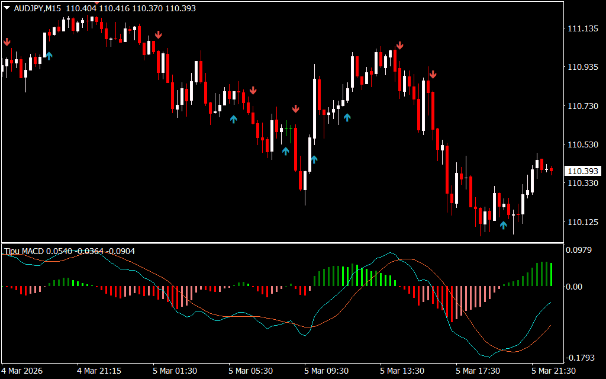Select the rightmost blue buy arrow
606x379 pixels.
coord(504,225)
